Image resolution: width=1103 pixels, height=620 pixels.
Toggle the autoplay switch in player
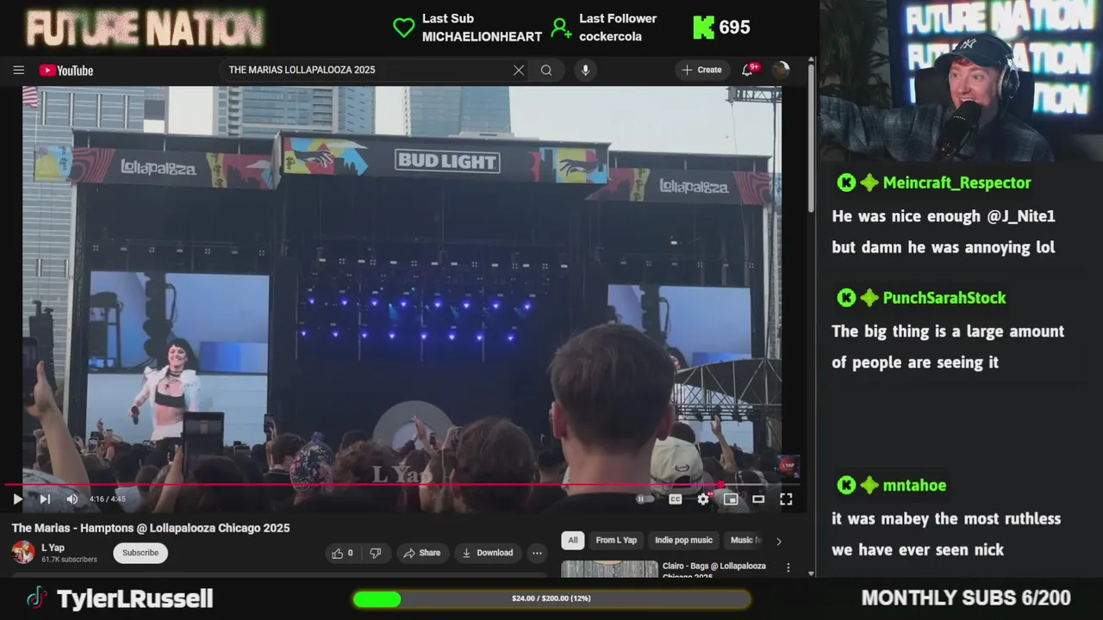click(x=643, y=499)
